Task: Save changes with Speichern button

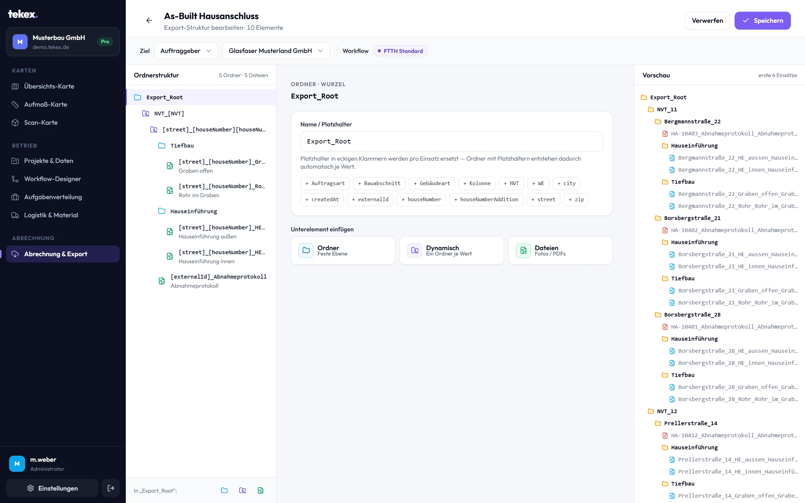Action: click(762, 21)
